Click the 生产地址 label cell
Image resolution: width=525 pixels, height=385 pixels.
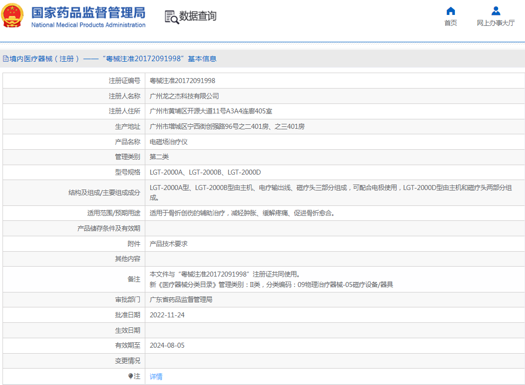74,126
